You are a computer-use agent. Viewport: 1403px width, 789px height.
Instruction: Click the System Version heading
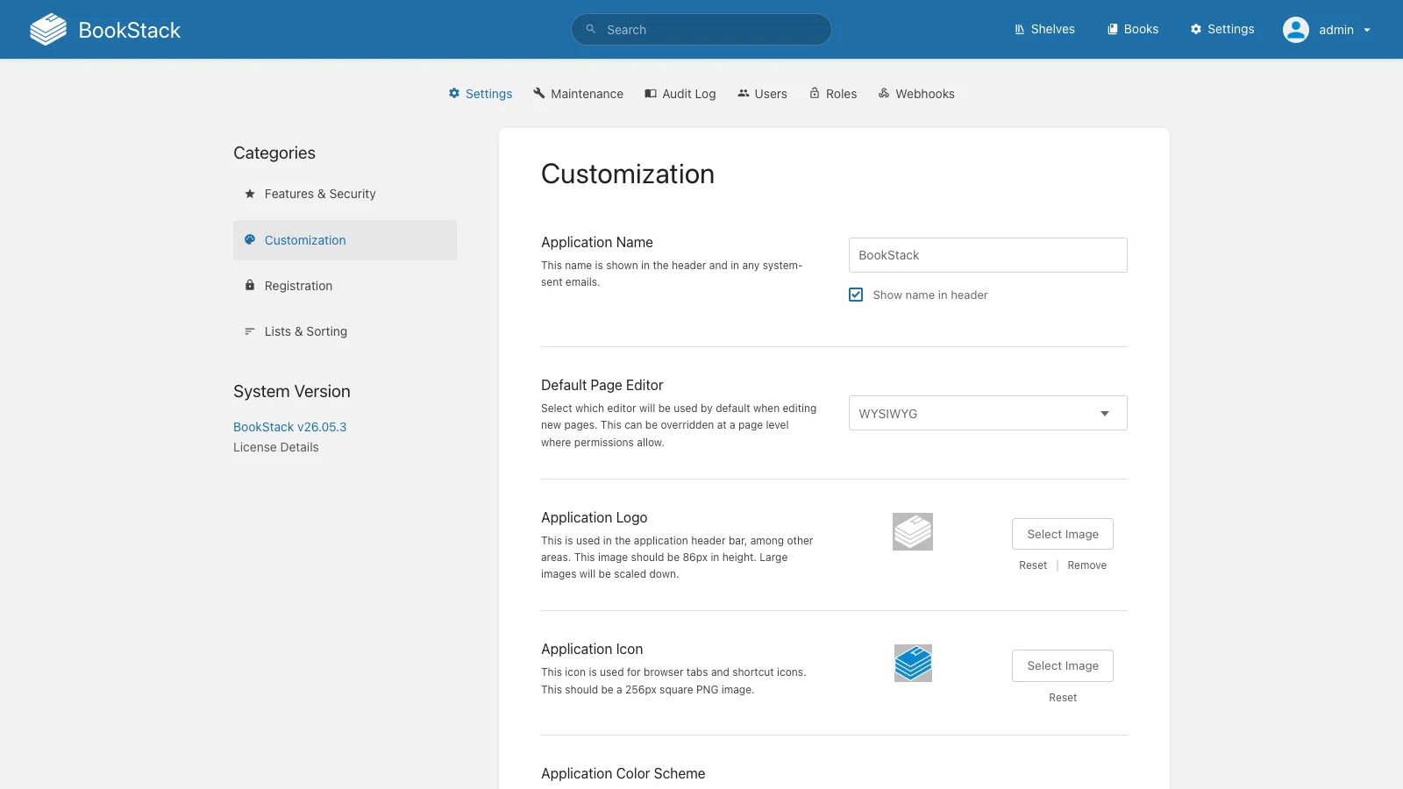(x=292, y=392)
